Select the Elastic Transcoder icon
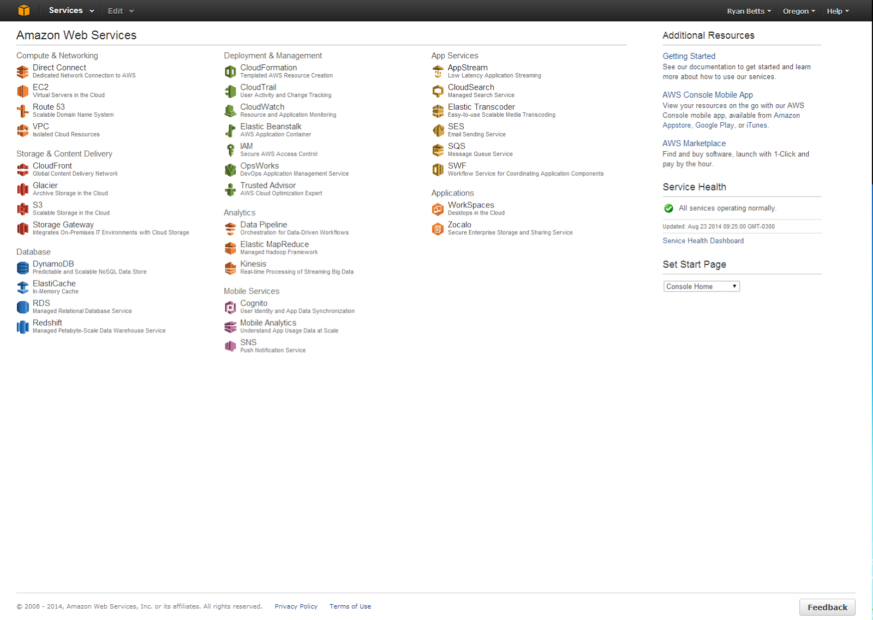 pos(438,111)
